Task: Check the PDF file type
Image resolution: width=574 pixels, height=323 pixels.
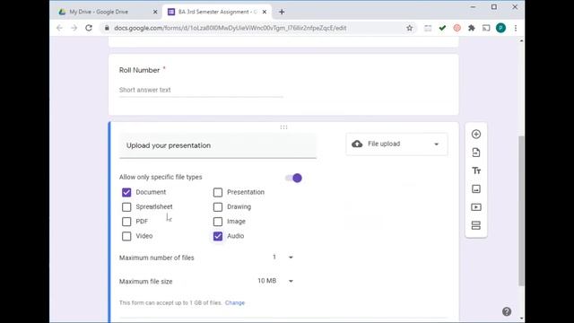Action: 126,222
